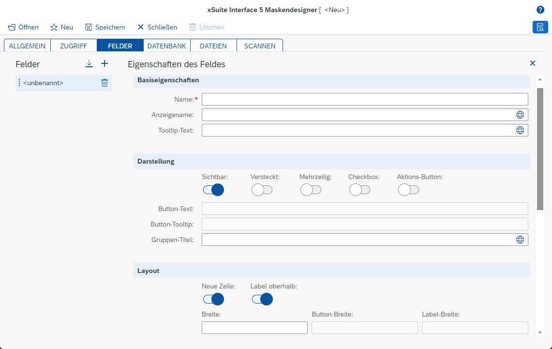Click the help question mark icon
This screenshot has width=552, height=349.
[x=540, y=10]
